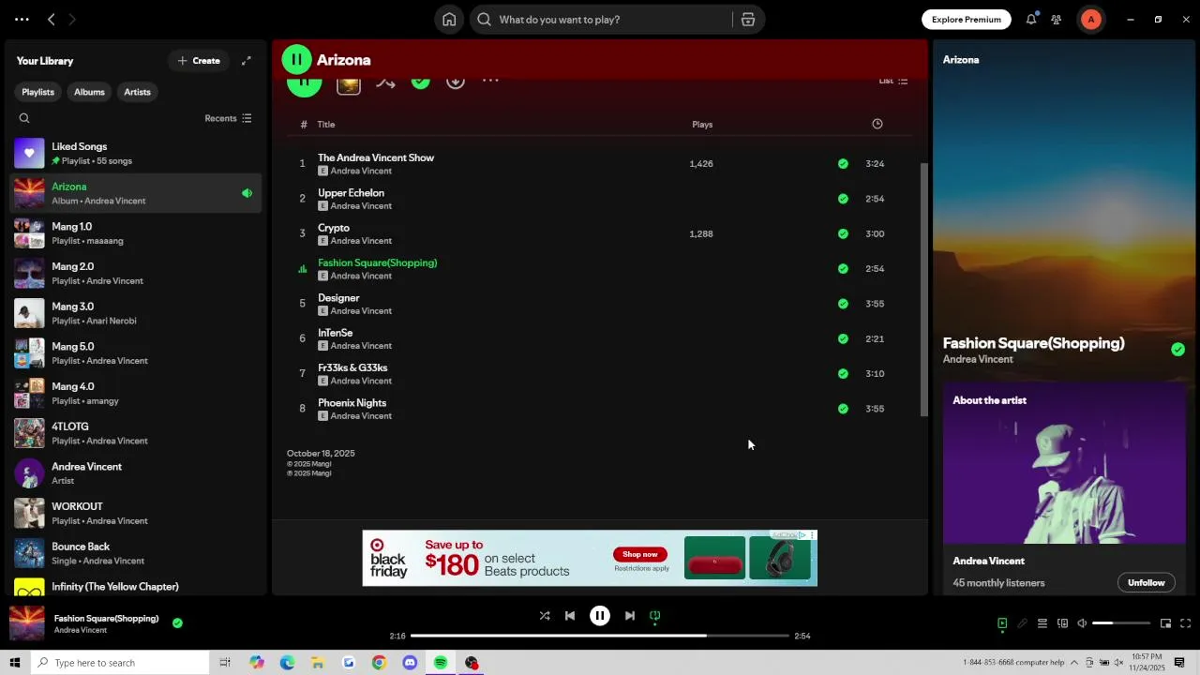
Task: Filter library by Albums
Action: 89,92
